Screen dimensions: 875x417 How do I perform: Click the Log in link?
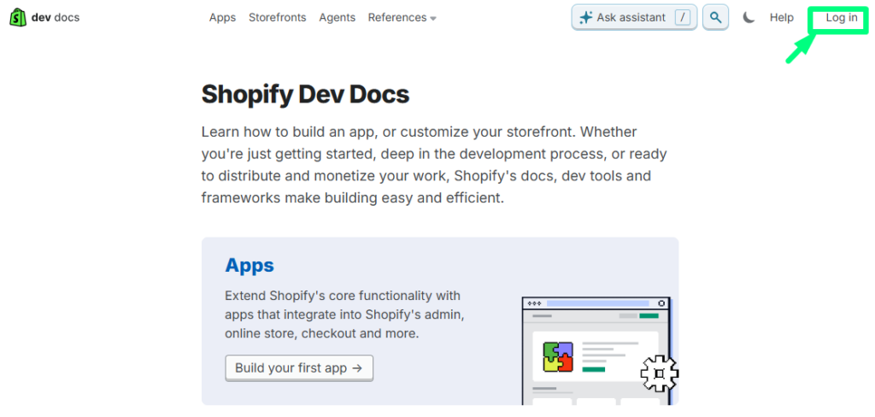(842, 17)
